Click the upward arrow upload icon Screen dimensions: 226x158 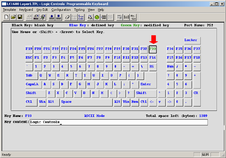[x=52, y=17]
